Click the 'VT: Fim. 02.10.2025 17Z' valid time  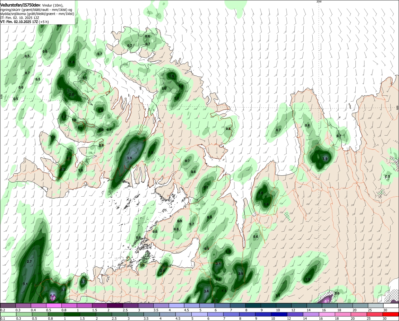(19, 22)
